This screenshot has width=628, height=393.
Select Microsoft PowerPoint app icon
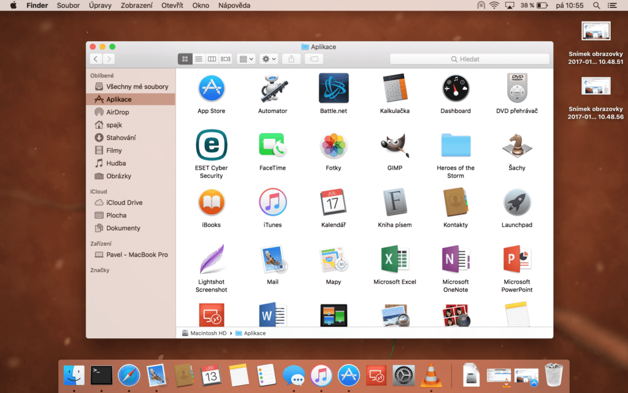516,260
